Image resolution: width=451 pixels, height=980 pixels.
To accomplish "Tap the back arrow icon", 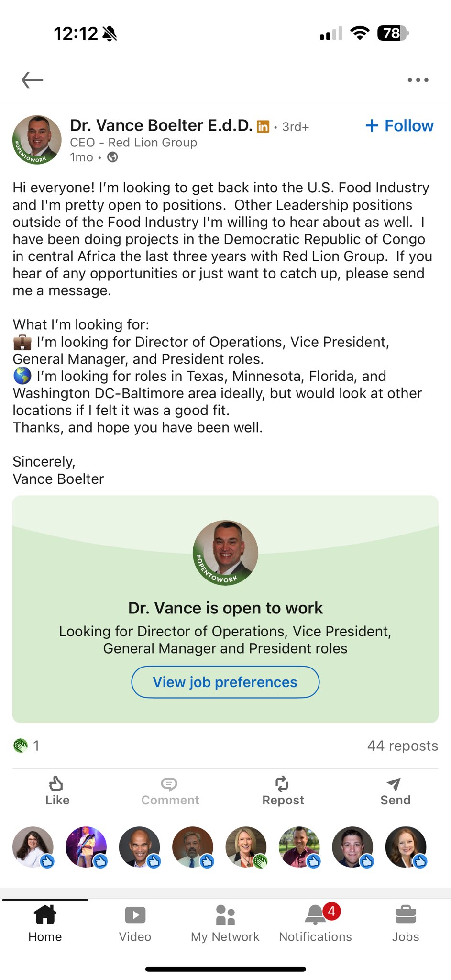I will click(33, 80).
